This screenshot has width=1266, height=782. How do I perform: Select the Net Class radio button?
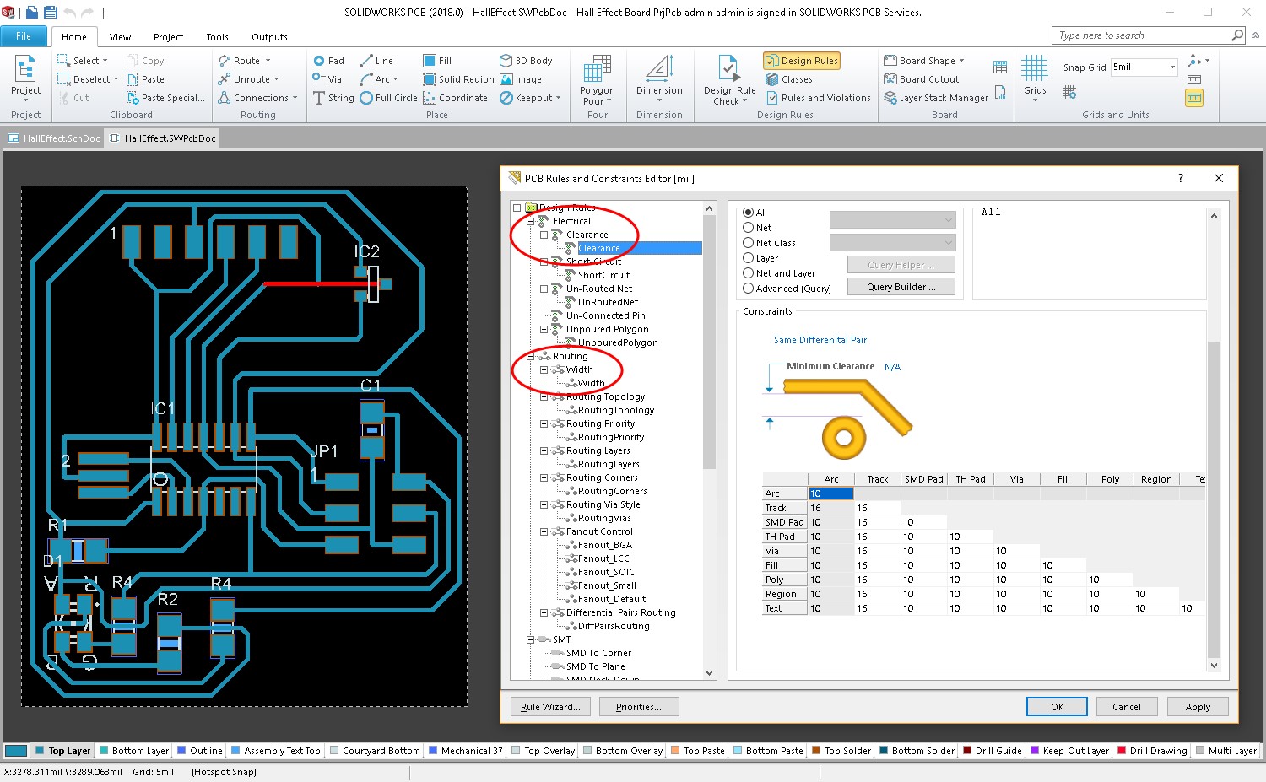pos(749,243)
